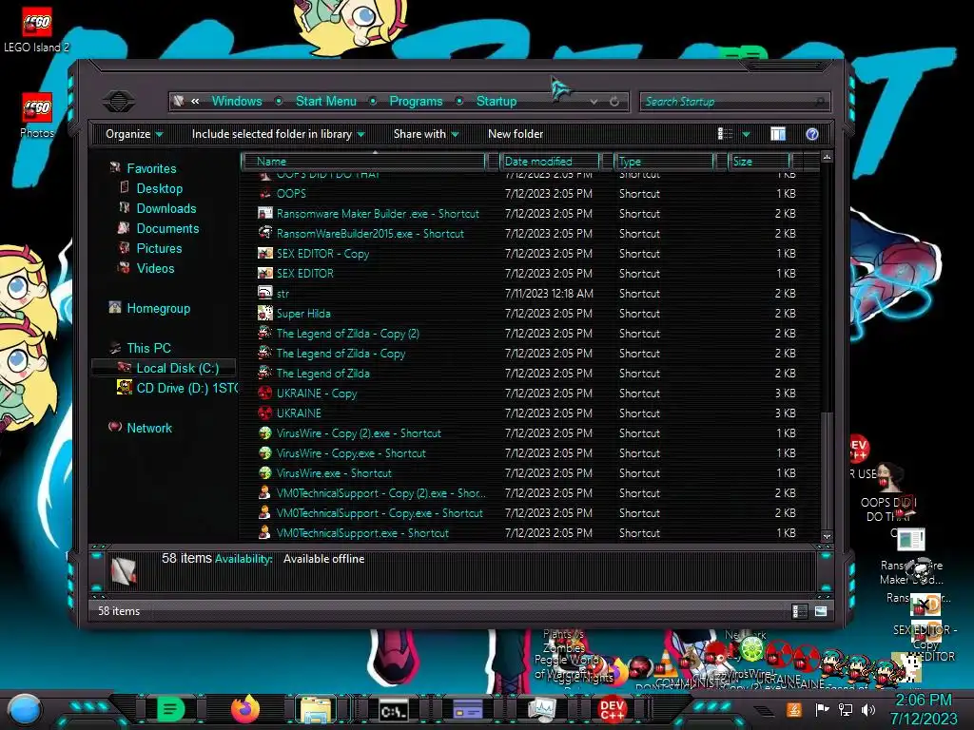This screenshot has width=974, height=730.
Task: Open the Share with dropdown
Action: pyautogui.click(x=425, y=134)
